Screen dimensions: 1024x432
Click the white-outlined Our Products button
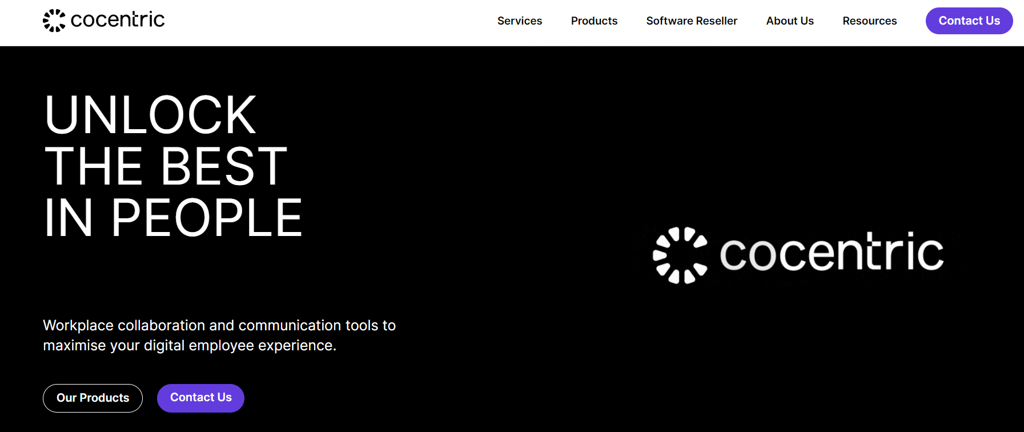click(x=93, y=398)
